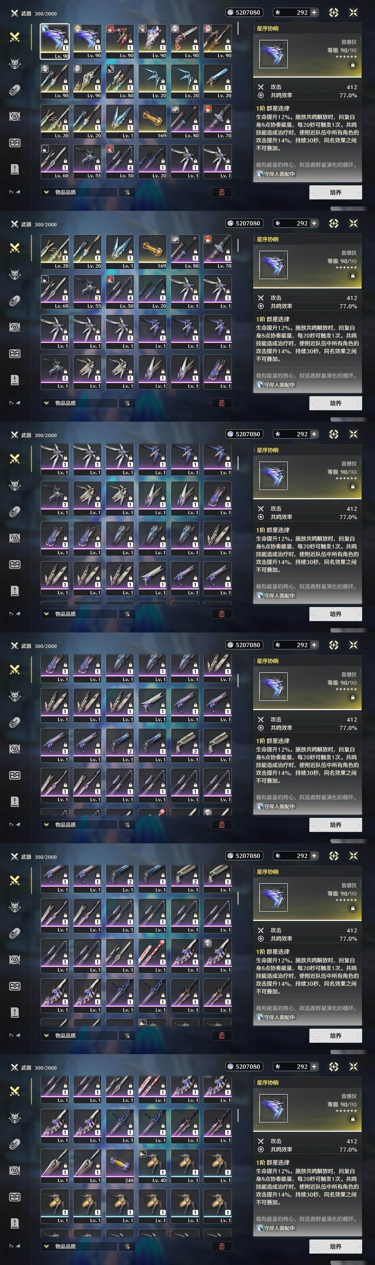
Task: Pick the purple capsule item with count 248
Action: (120, 1166)
